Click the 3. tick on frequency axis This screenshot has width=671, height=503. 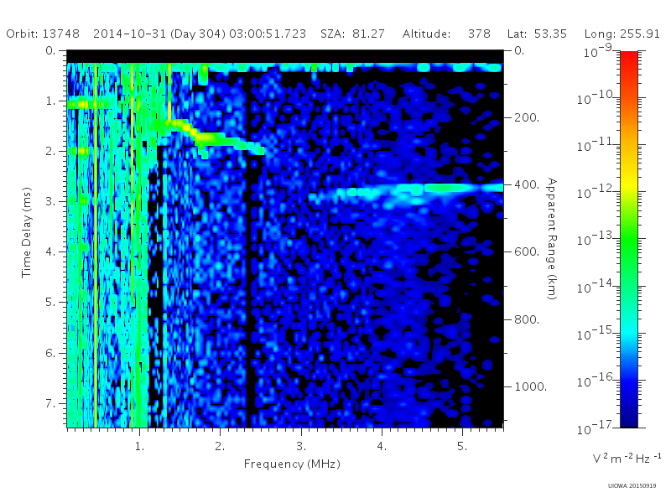click(x=301, y=446)
